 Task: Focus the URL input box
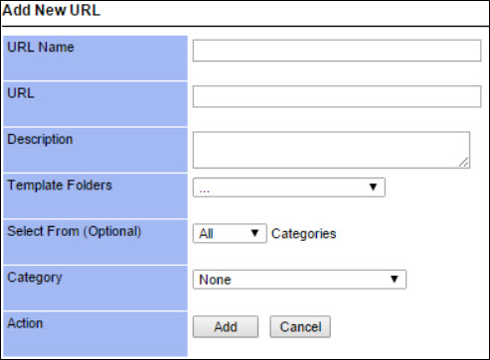(x=337, y=96)
